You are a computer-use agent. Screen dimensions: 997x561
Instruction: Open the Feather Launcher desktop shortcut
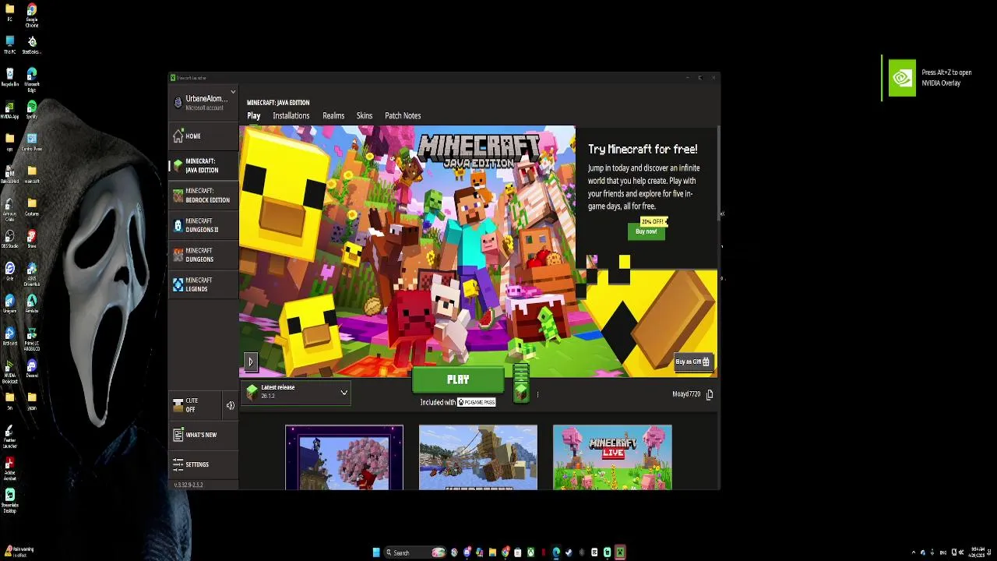9,436
